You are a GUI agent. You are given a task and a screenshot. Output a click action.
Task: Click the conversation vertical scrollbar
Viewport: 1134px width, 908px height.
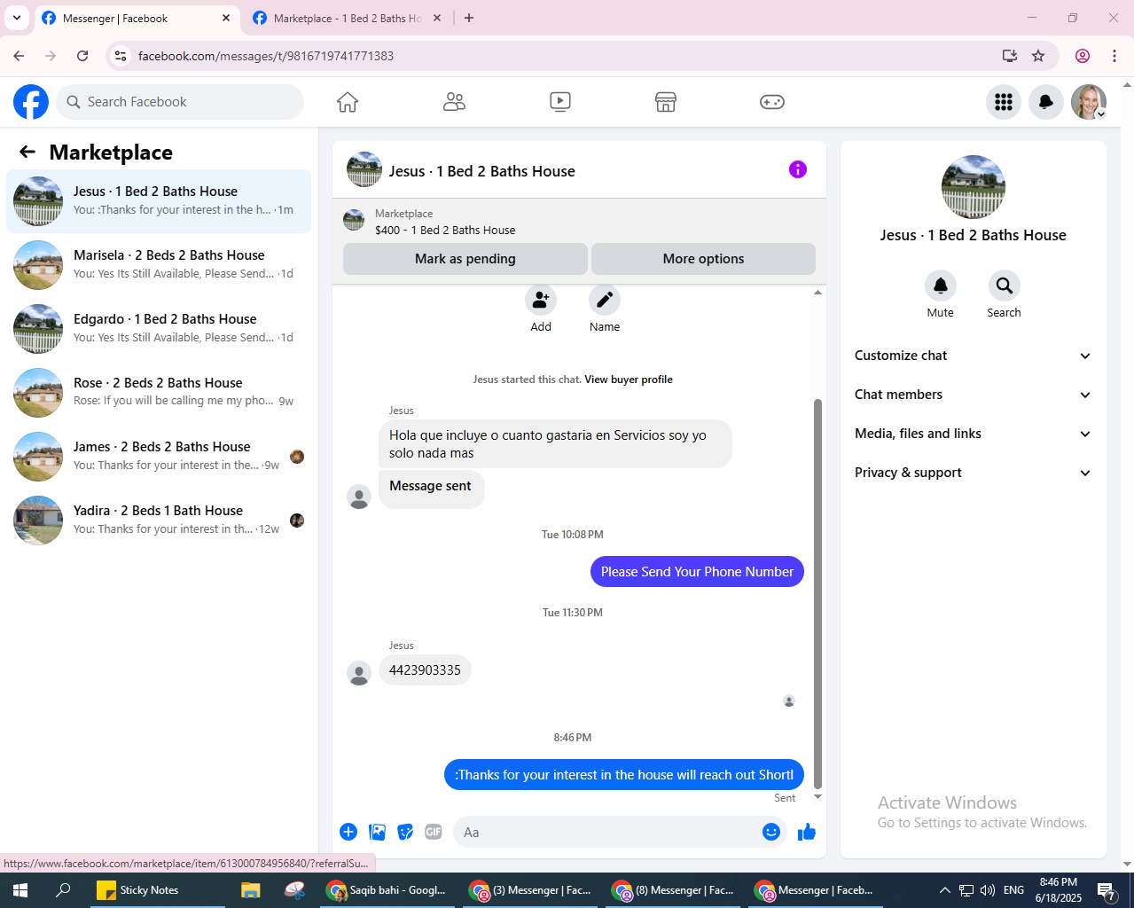[817, 592]
